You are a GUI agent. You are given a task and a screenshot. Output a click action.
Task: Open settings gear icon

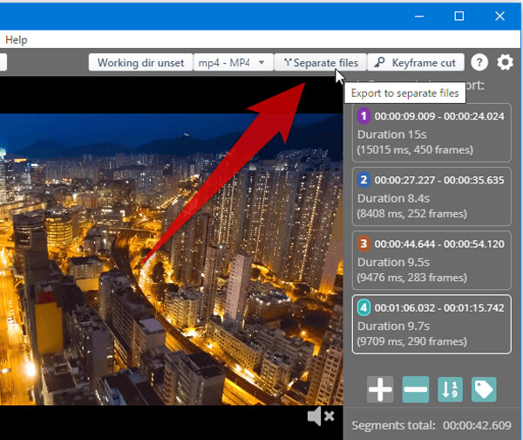[505, 62]
